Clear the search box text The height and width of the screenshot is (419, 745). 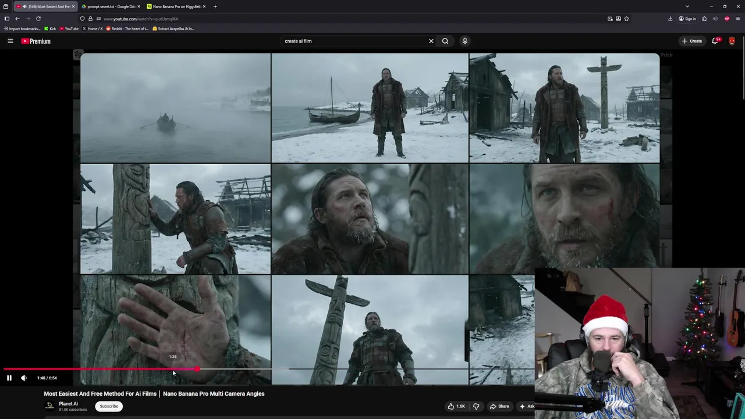pyautogui.click(x=431, y=41)
